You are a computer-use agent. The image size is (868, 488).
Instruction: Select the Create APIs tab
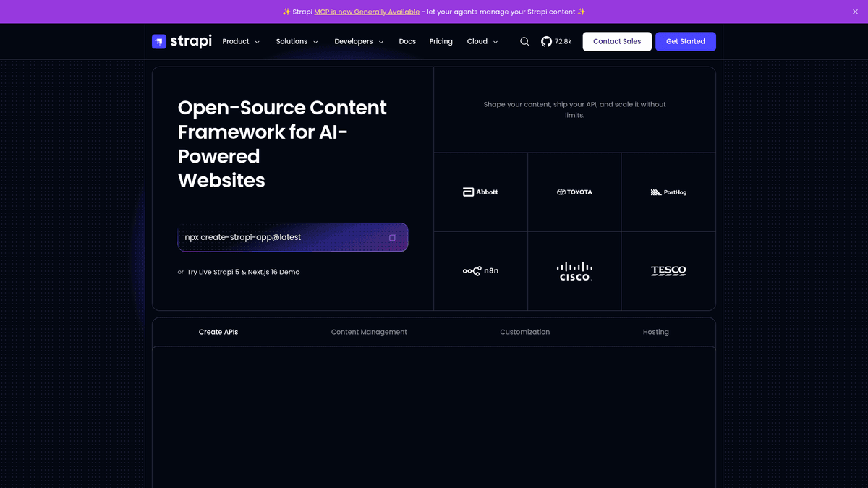coord(218,332)
